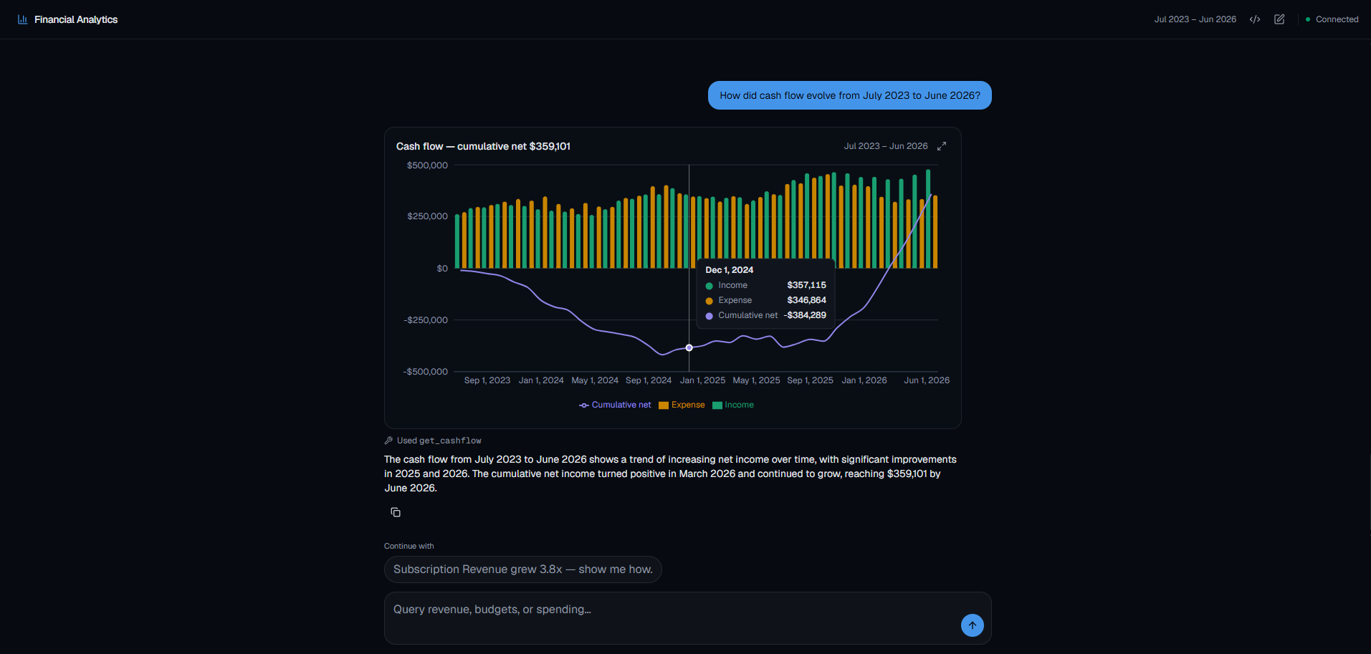
Task: Toggle the Cumulative net legend series
Action: pyautogui.click(x=615, y=405)
